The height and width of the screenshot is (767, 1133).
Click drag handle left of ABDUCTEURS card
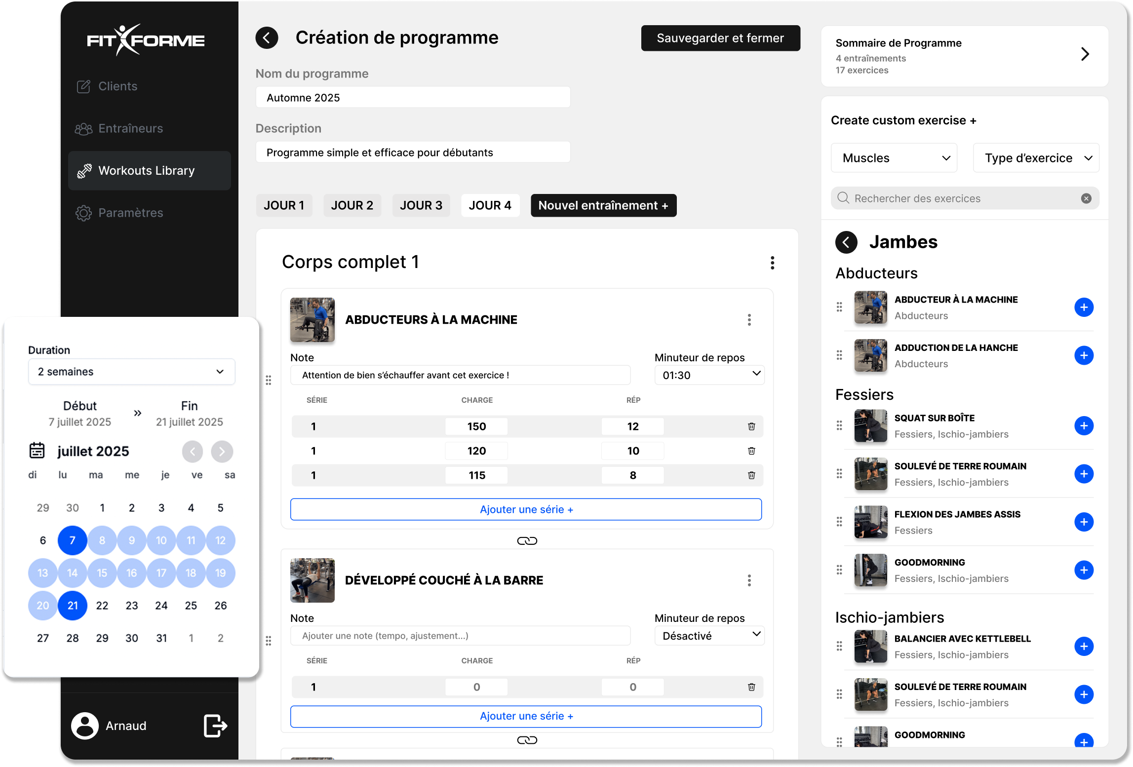tap(269, 380)
